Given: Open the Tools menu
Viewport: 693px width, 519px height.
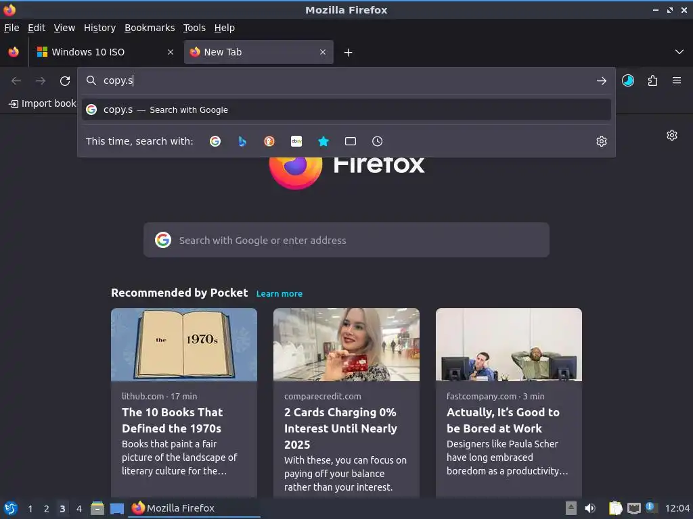Looking at the screenshot, I should pos(194,28).
